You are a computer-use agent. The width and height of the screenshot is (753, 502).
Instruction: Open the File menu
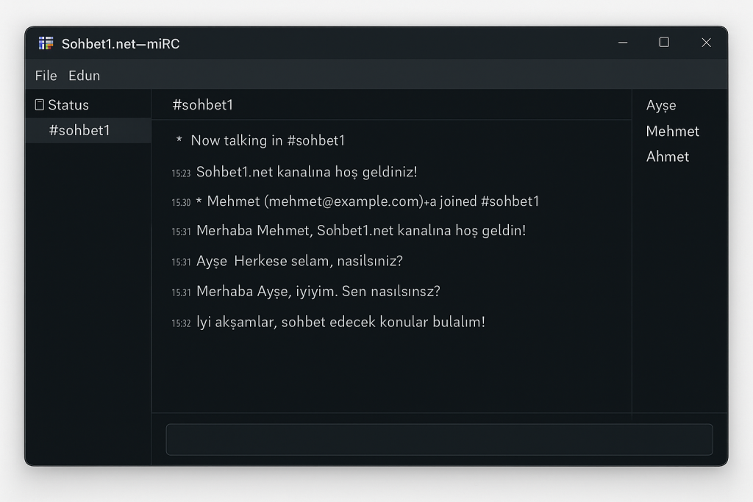[x=46, y=76]
